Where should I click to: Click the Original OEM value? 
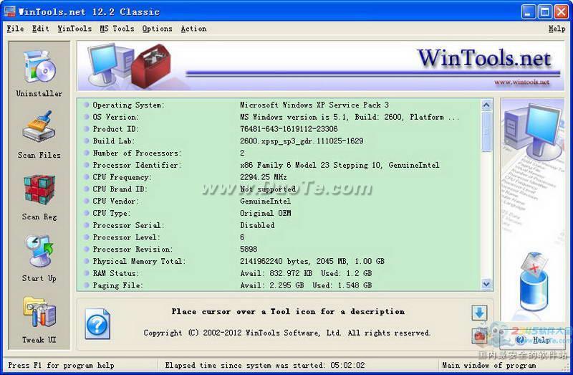pyautogui.click(x=265, y=213)
